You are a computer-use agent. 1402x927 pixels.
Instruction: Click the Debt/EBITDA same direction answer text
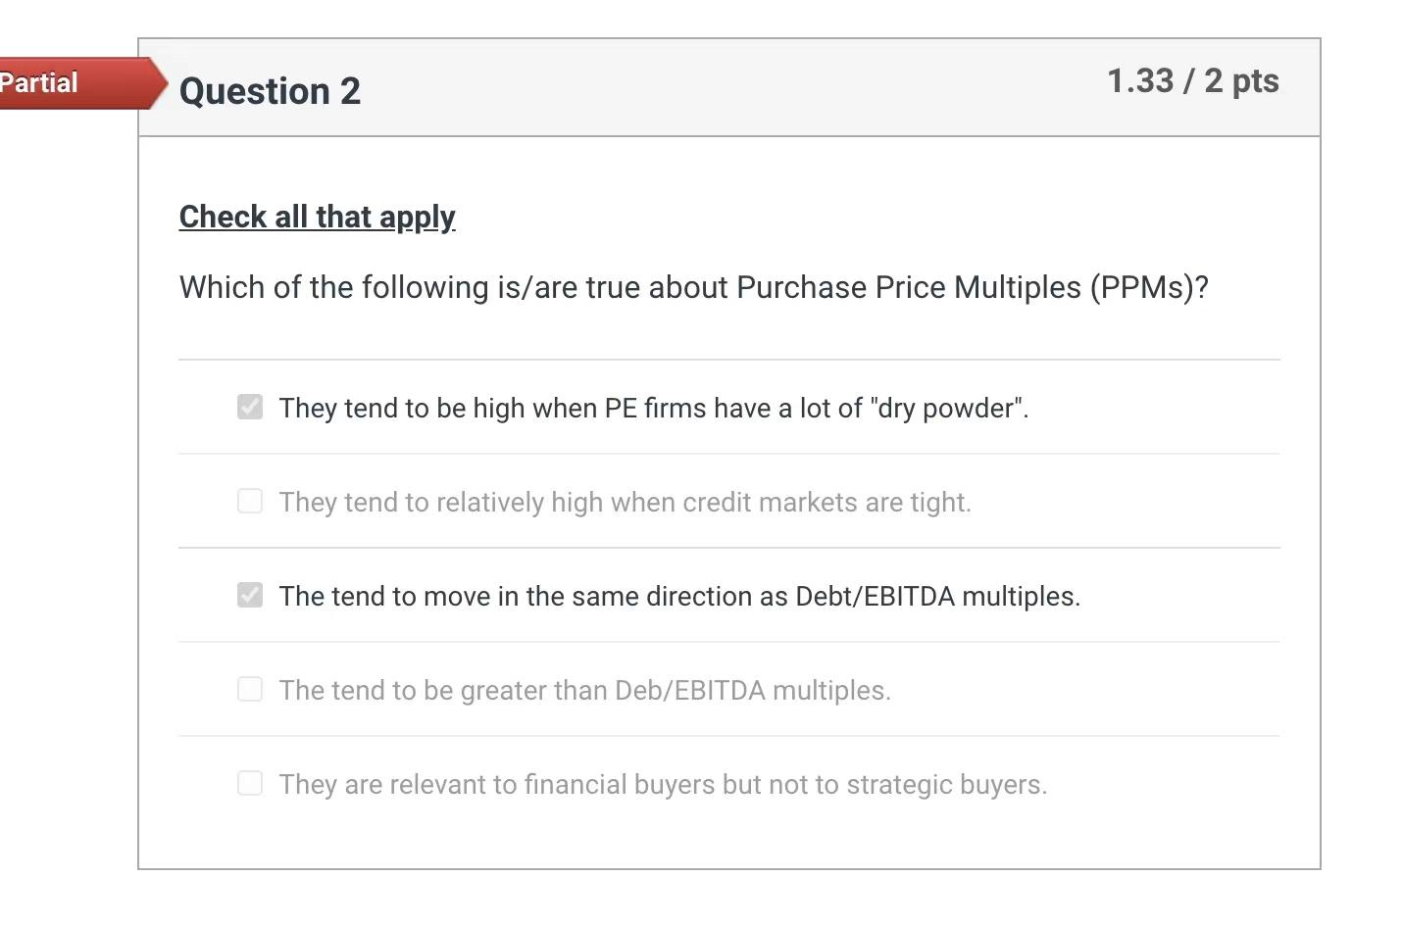(x=679, y=595)
